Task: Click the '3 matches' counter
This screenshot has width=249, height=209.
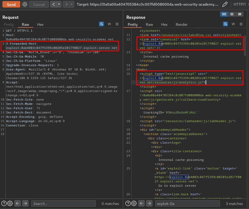Action: [x=234, y=204]
